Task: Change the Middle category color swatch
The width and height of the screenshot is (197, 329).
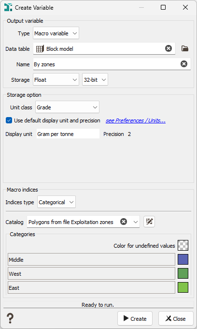Action: coord(183,259)
